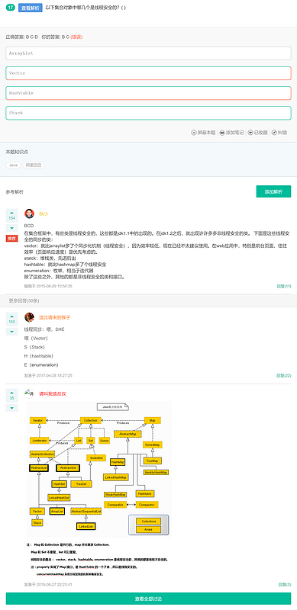Click the 添加笔记 icon
297x610 pixels.
(x=221, y=132)
